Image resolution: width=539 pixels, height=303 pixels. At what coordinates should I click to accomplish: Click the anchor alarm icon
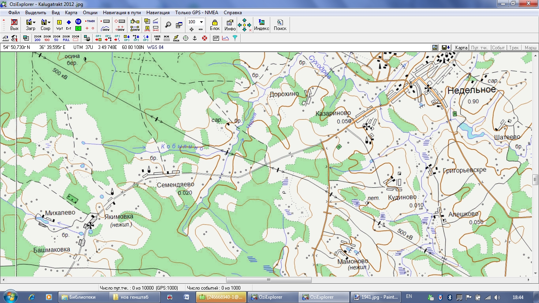[x=195, y=38]
